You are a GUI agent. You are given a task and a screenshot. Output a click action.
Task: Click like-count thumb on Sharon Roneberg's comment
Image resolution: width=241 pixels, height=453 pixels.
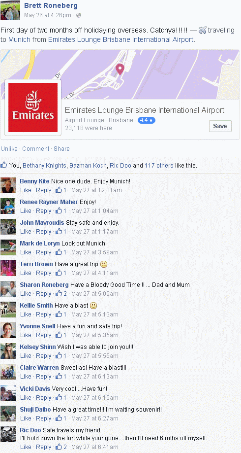click(x=59, y=293)
